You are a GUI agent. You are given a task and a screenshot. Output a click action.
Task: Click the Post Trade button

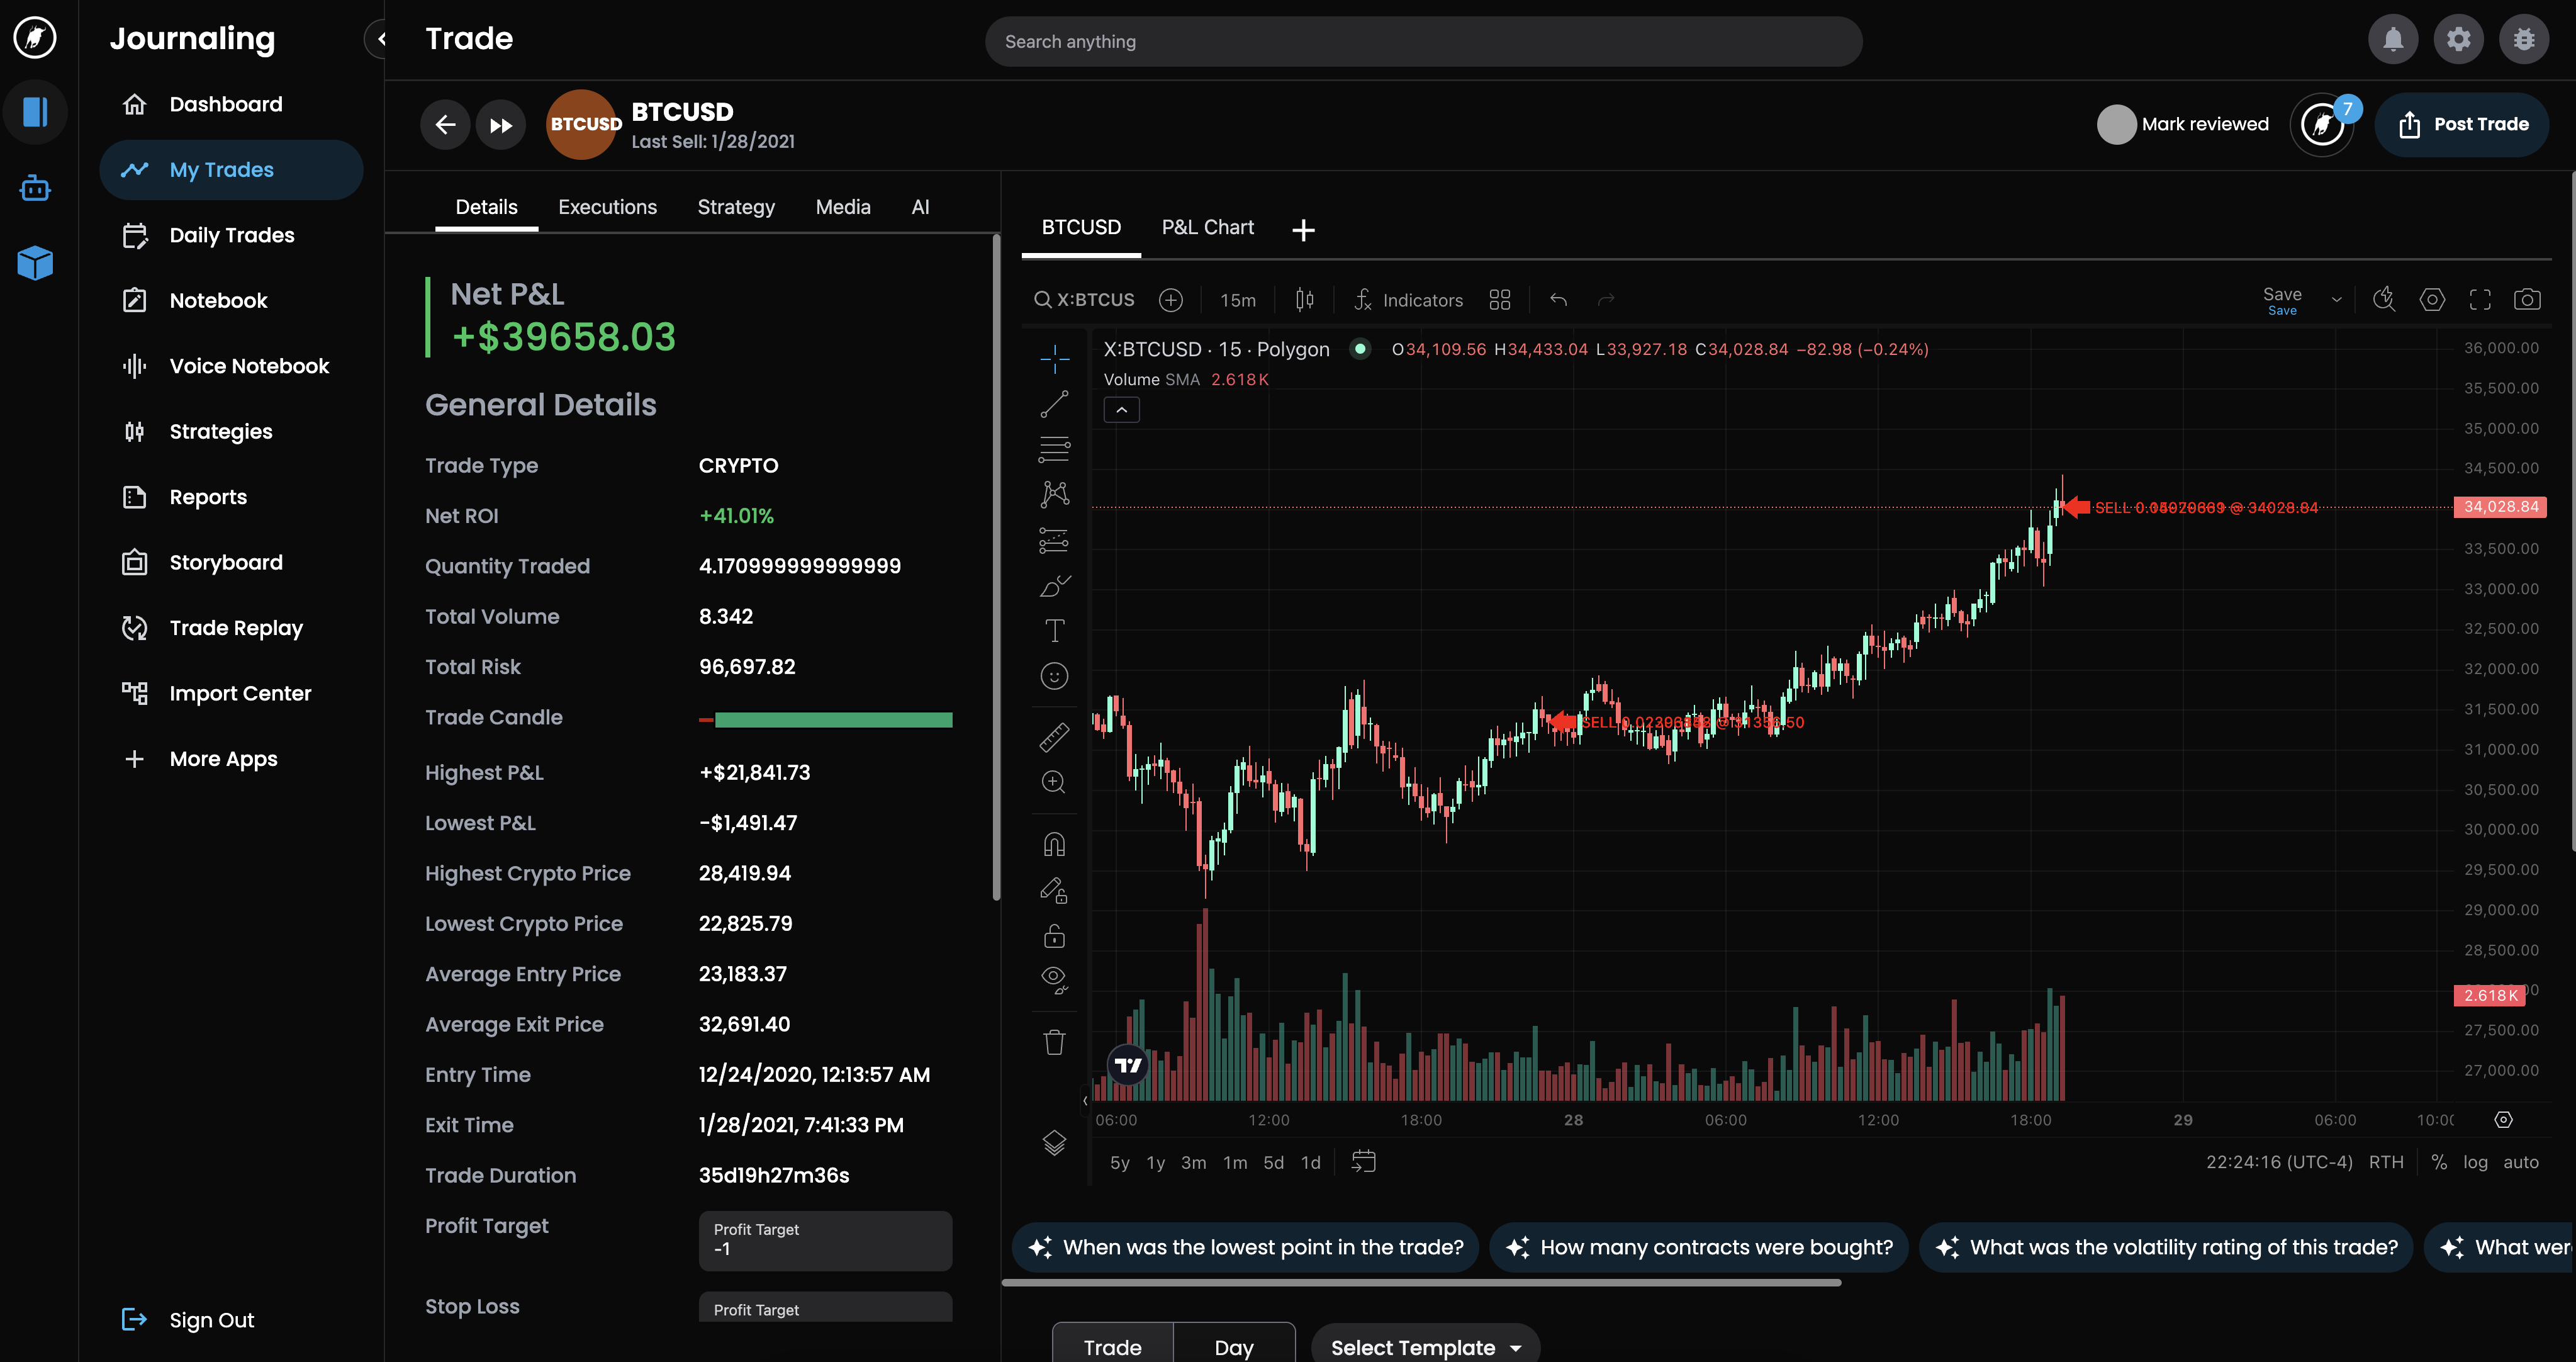click(x=2463, y=124)
